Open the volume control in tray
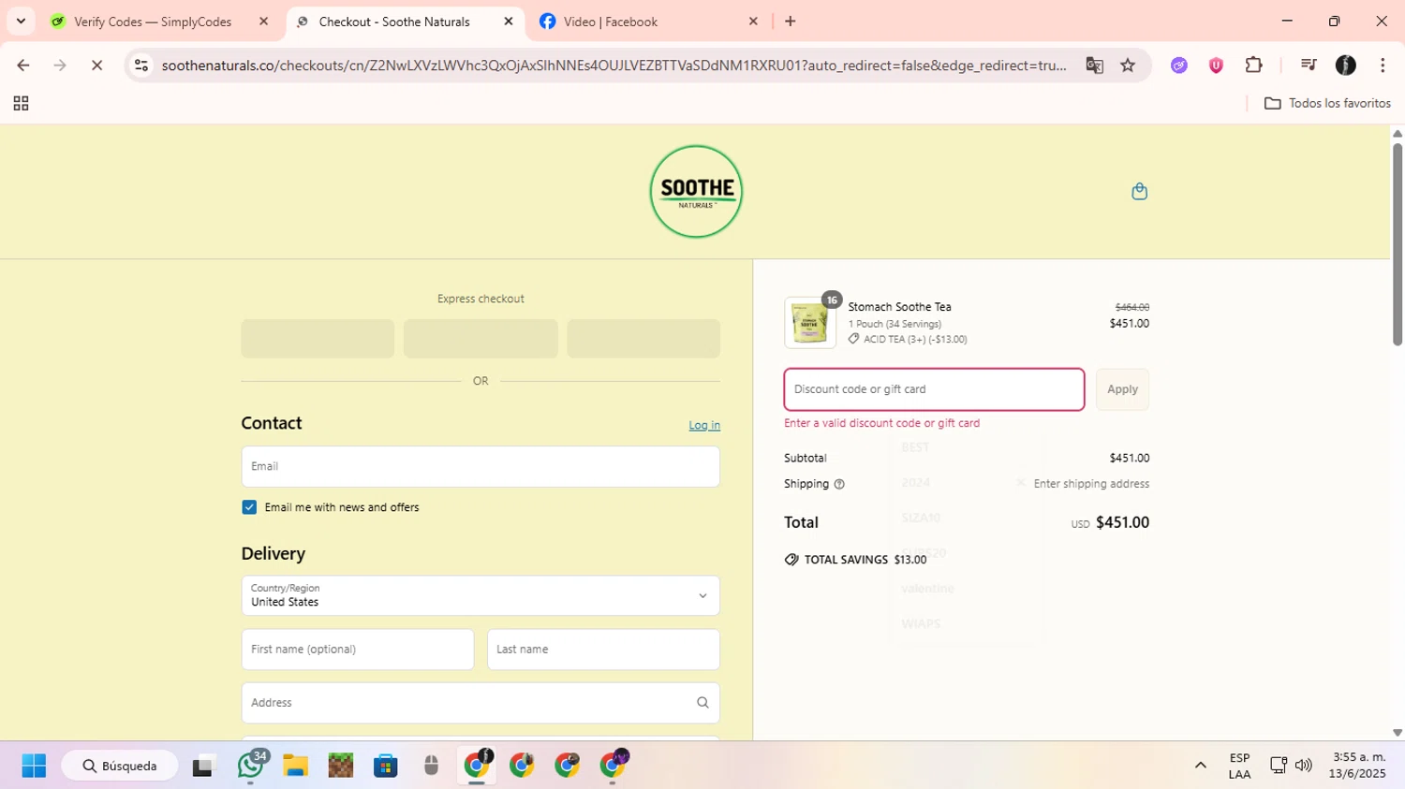Image resolution: width=1405 pixels, height=789 pixels. 1303,766
